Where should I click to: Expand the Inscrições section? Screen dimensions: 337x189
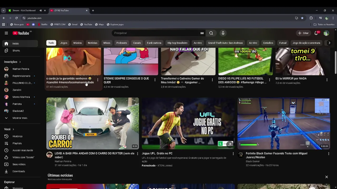click(x=12, y=62)
